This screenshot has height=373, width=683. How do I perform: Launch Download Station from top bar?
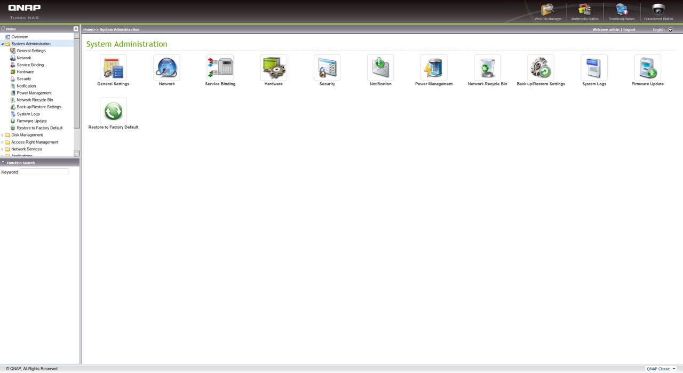coord(622,12)
